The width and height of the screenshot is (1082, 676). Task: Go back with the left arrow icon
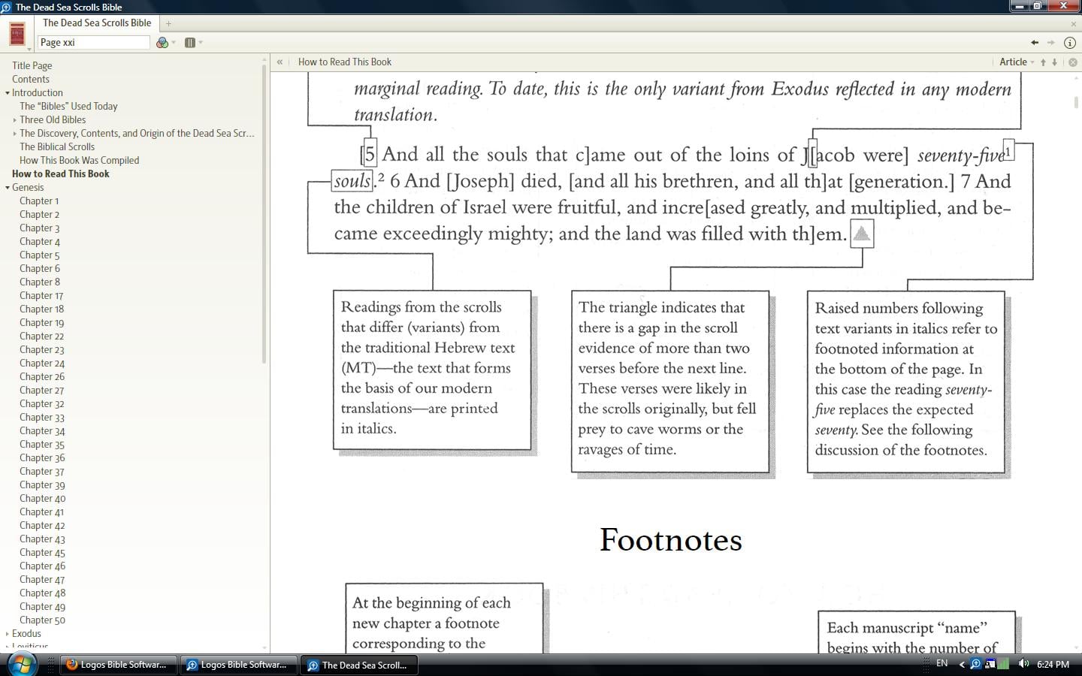coord(1035,43)
